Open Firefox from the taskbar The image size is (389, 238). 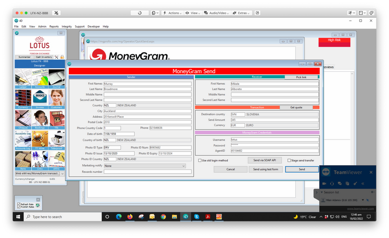[130, 217]
